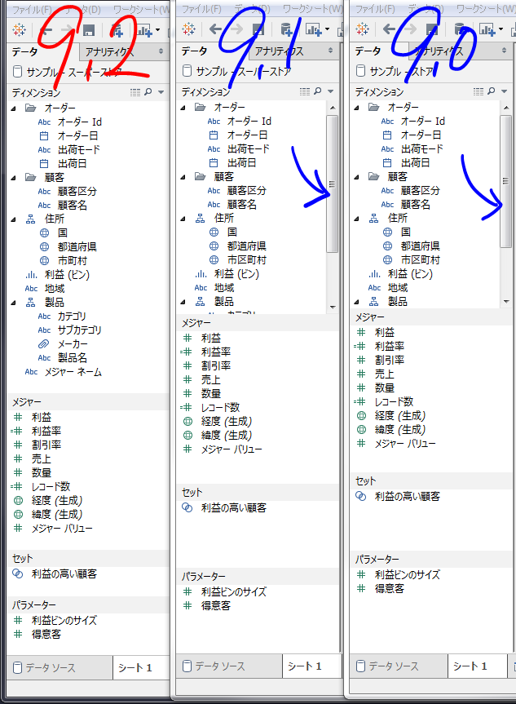Select サブカテゴリ field in left window

(79, 330)
